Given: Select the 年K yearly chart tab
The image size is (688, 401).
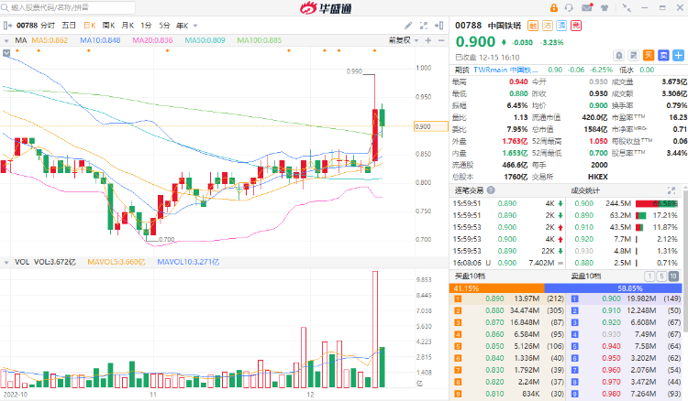Looking at the screenshot, I should (183, 26).
